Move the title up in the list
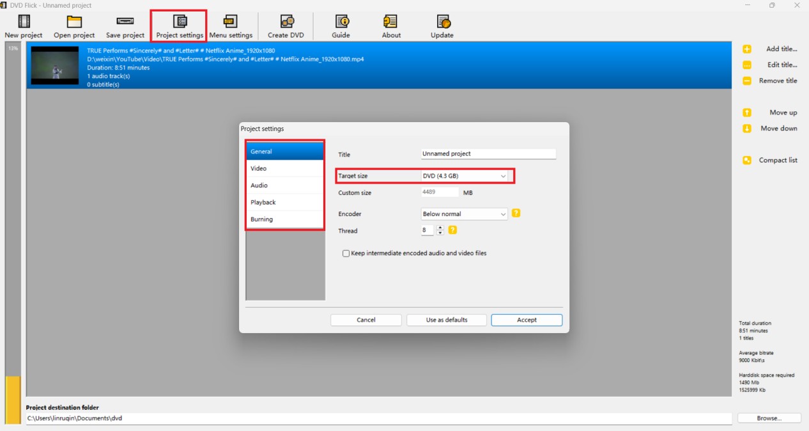809x431 pixels. click(x=783, y=113)
